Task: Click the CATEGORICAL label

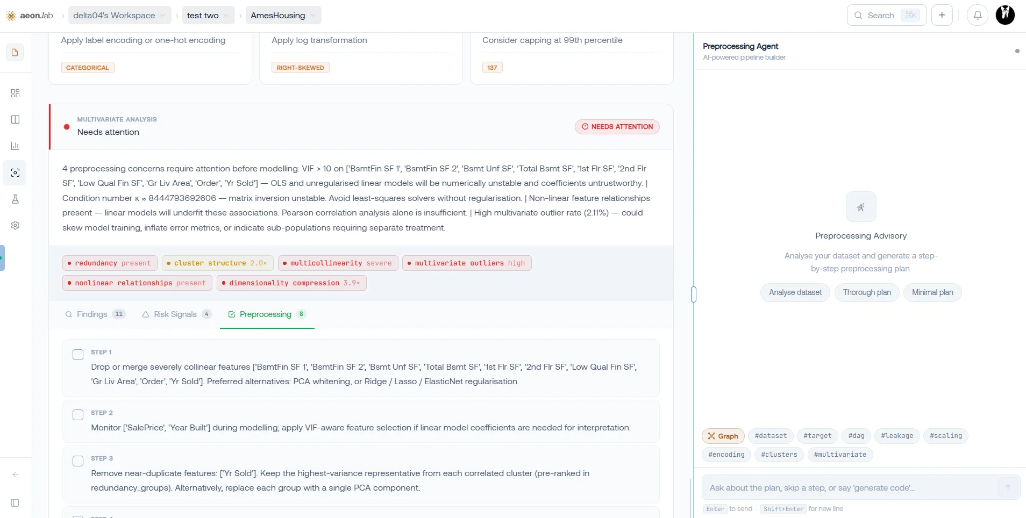Action: pyautogui.click(x=88, y=68)
